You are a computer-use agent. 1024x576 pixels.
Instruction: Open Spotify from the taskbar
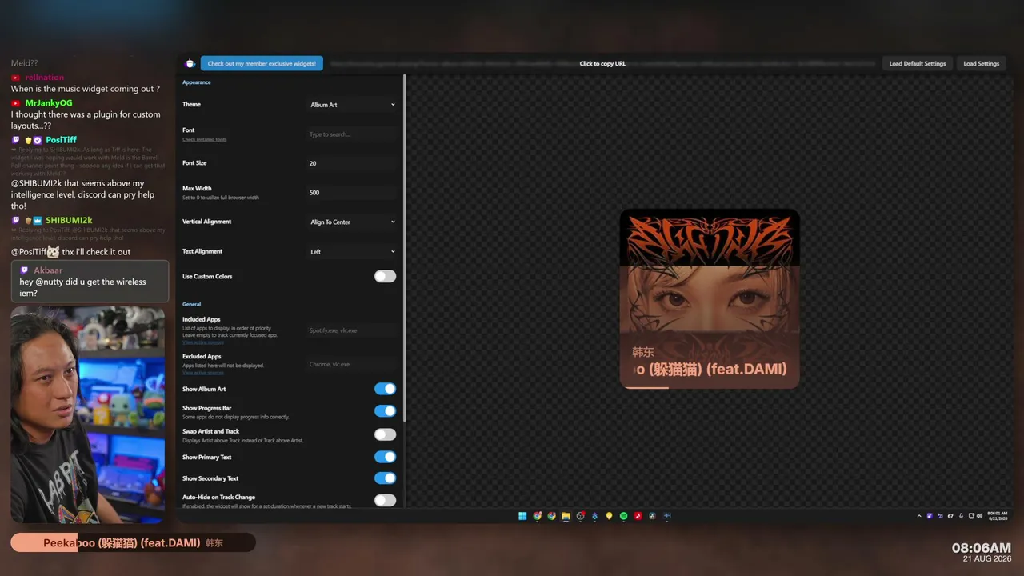tap(623, 516)
